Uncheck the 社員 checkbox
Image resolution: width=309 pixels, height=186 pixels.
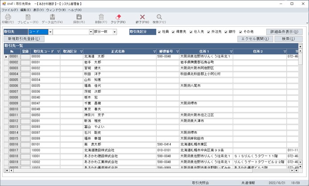click(x=159, y=32)
